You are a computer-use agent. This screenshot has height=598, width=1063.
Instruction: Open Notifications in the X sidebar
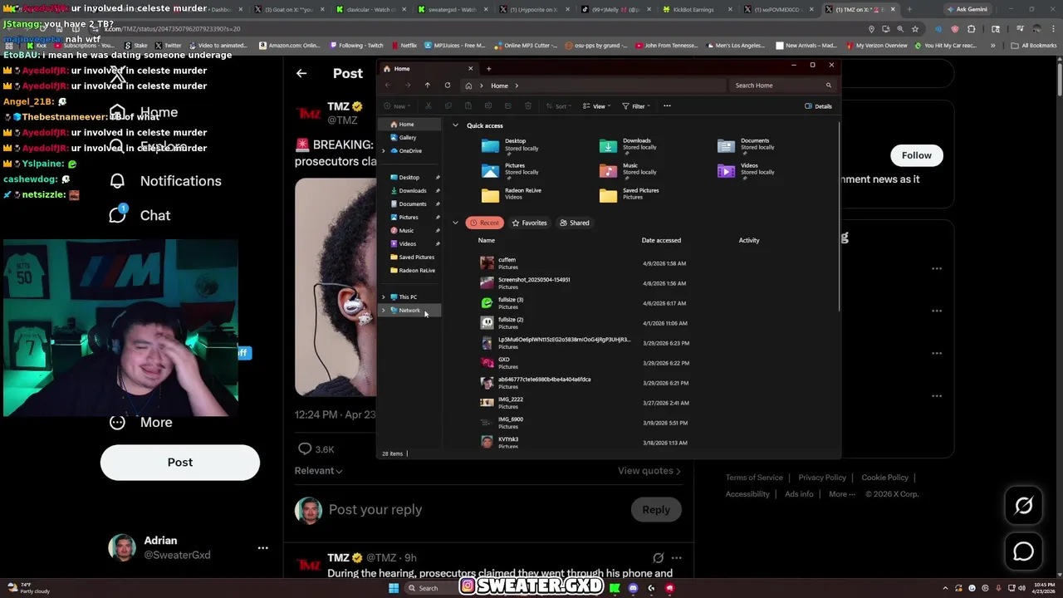point(166,181)
